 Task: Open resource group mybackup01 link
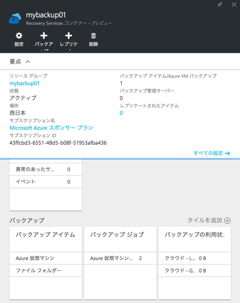pos(25,83)
